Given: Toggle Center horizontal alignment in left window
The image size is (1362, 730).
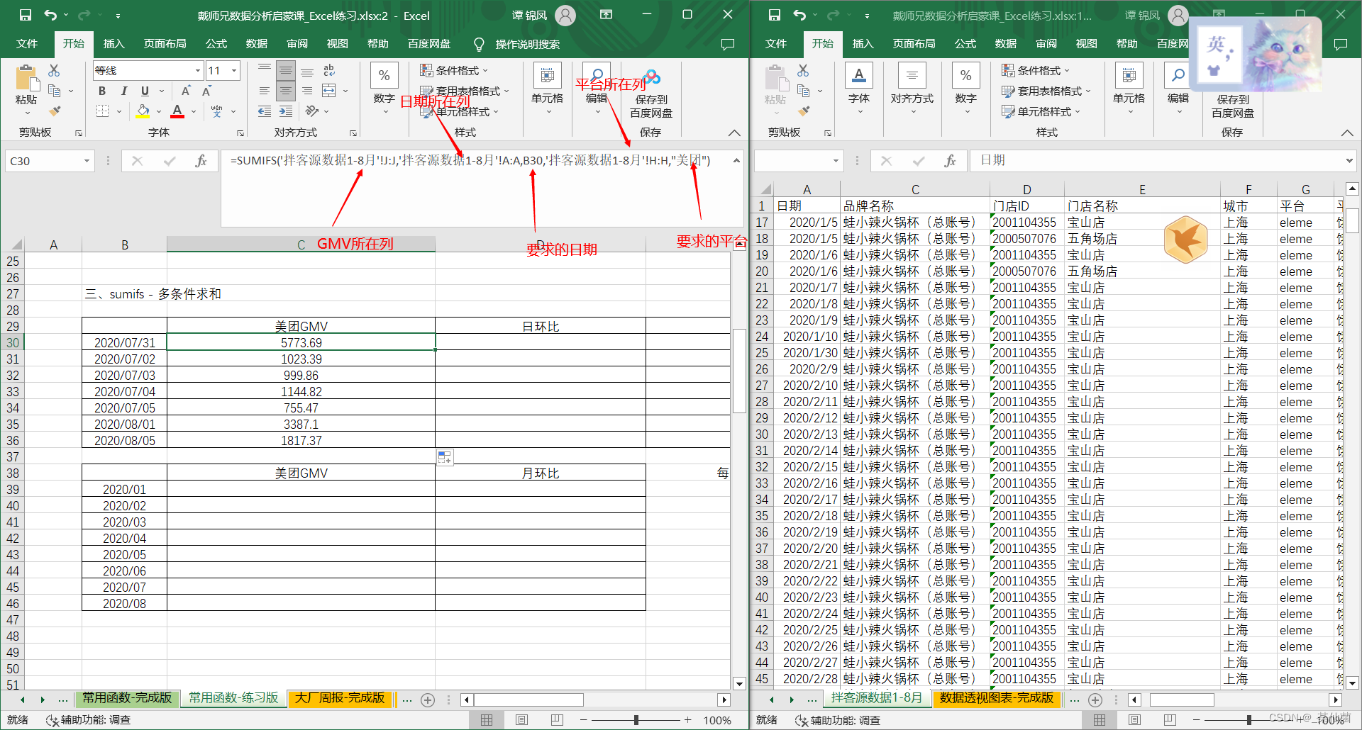Looking at the screenshot, I should [285, 91].
